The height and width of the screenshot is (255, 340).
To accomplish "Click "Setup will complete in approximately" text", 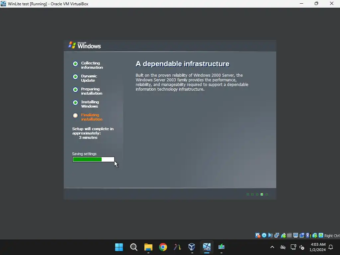I will (x=93, y=131).
